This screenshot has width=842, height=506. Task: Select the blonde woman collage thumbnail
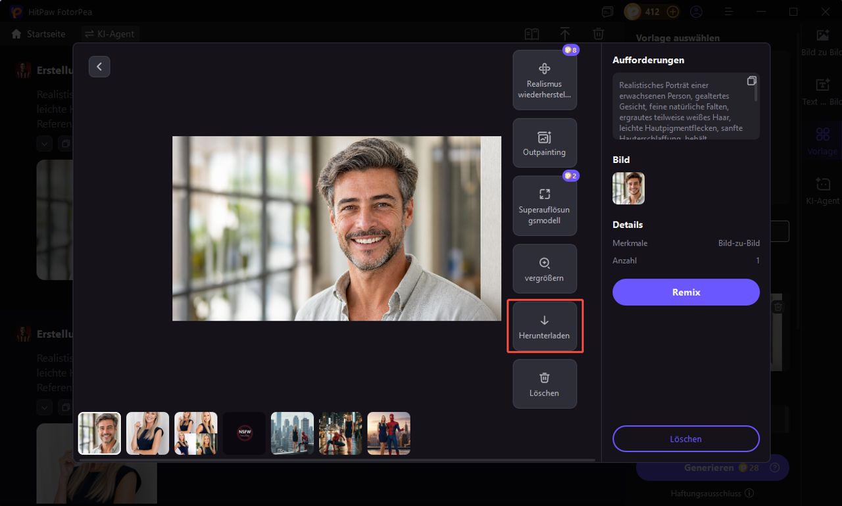click(x=196, y=433)
